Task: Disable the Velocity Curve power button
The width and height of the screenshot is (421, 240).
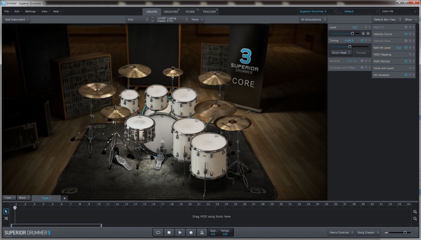Action: (x=406, y=34)
